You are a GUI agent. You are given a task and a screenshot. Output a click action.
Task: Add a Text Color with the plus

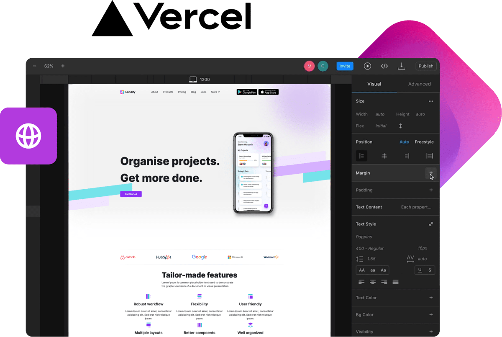[431, 298]
